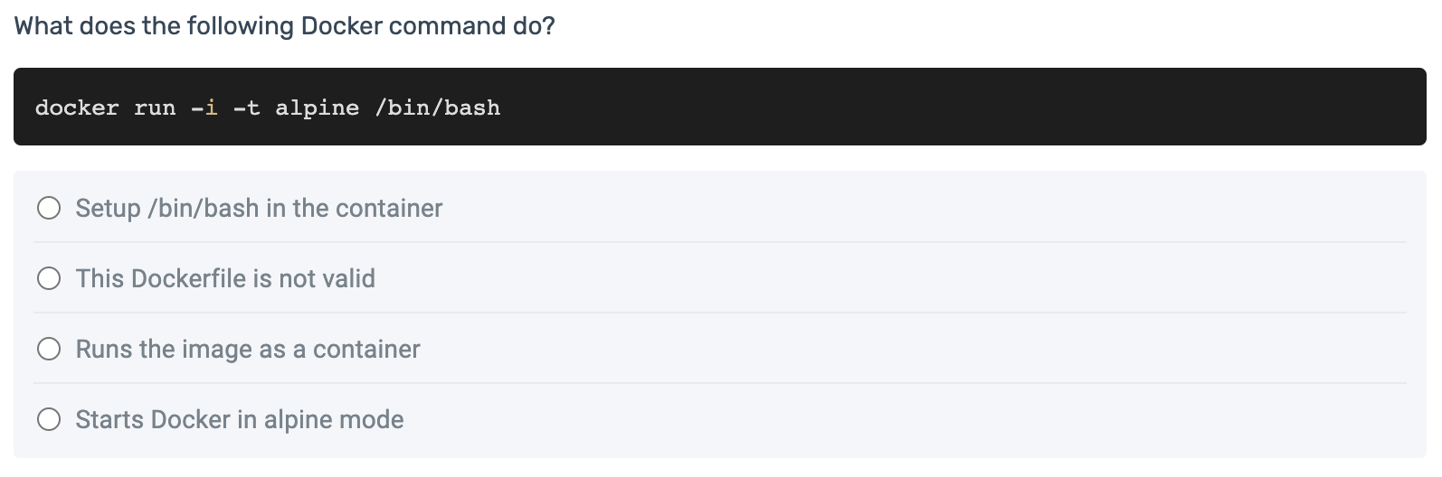This screenshot has height=477, width=1442.
Task: Click the 'Setup /bin/bash in the container' answer text
Action: [x=259, y=209]
